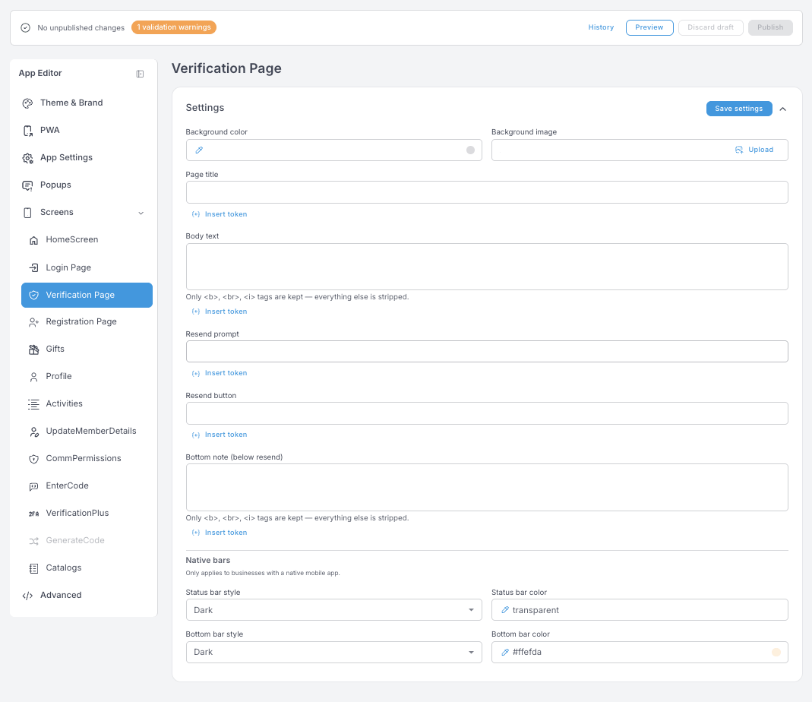Screen dimensions: 812x702
Task: Click the Gifts present icon
Action: pyautogui.click(x=33, y=349)
